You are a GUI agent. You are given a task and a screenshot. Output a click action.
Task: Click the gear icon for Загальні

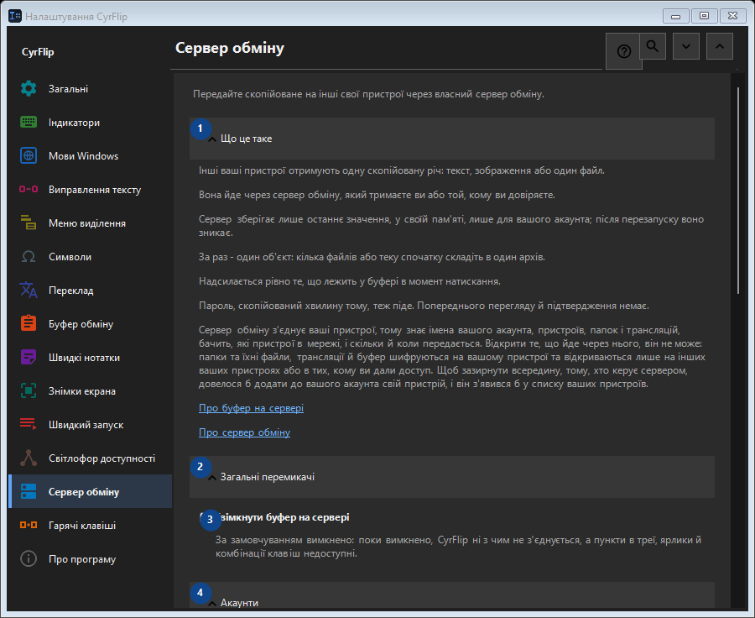tap(29, 89)
